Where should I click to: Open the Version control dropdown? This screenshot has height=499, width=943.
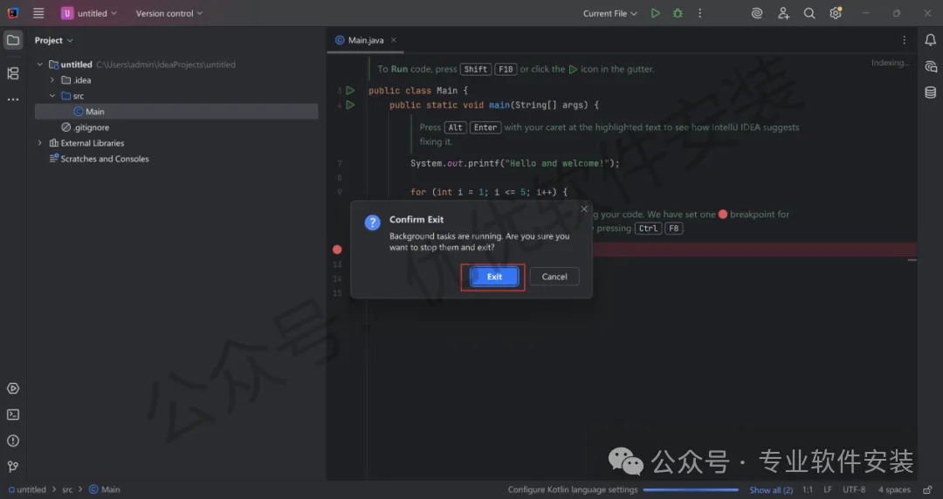[x=169, y=12]
